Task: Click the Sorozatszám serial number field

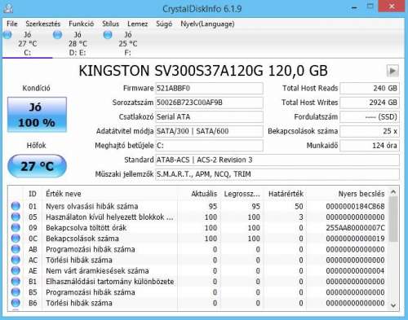Action: tap(209, 103)
